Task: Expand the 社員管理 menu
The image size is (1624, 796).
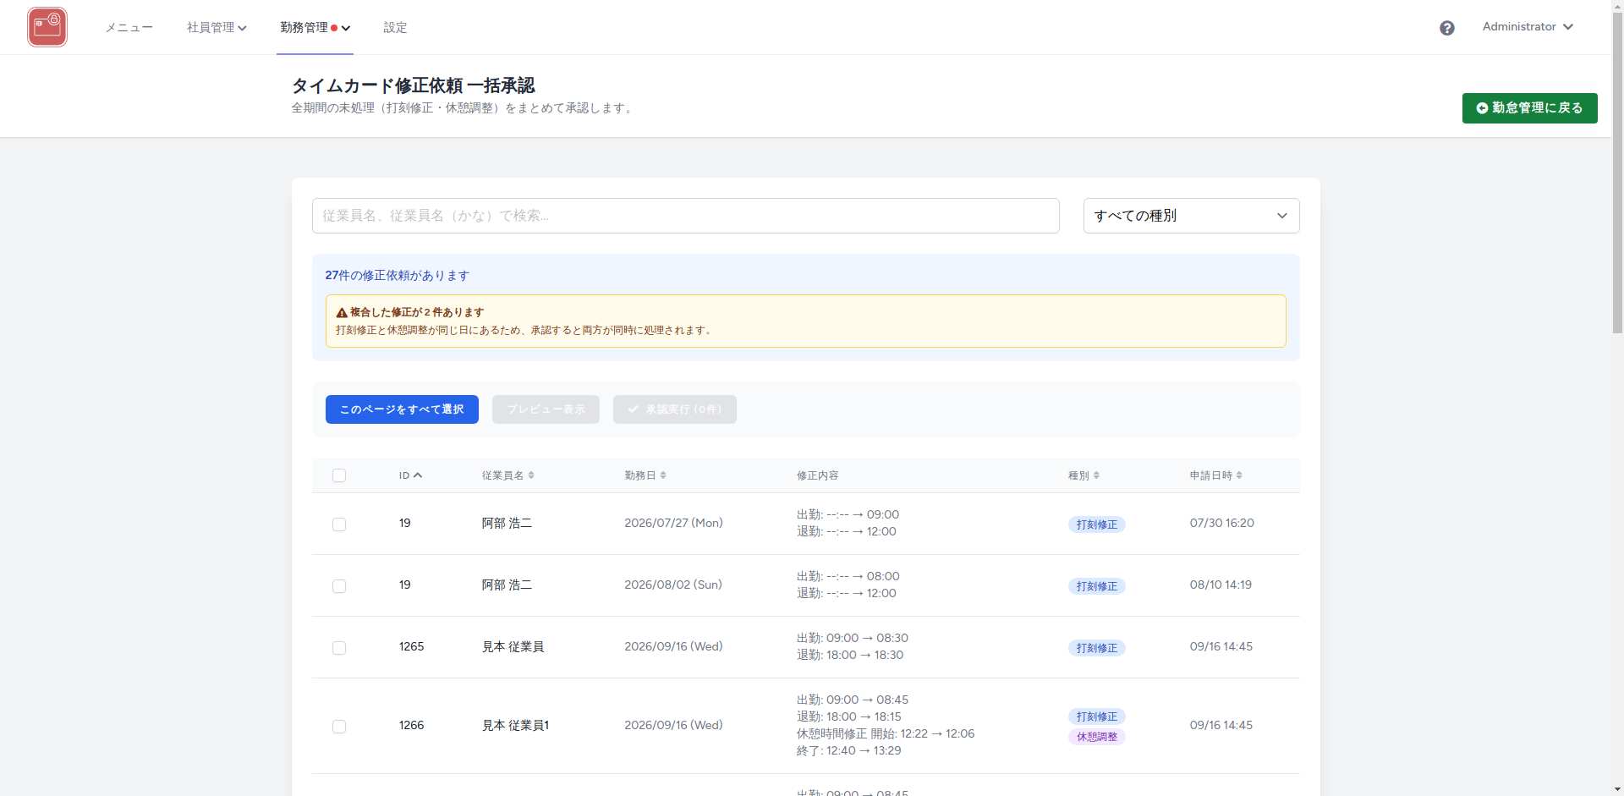Action: click(217, 27)
